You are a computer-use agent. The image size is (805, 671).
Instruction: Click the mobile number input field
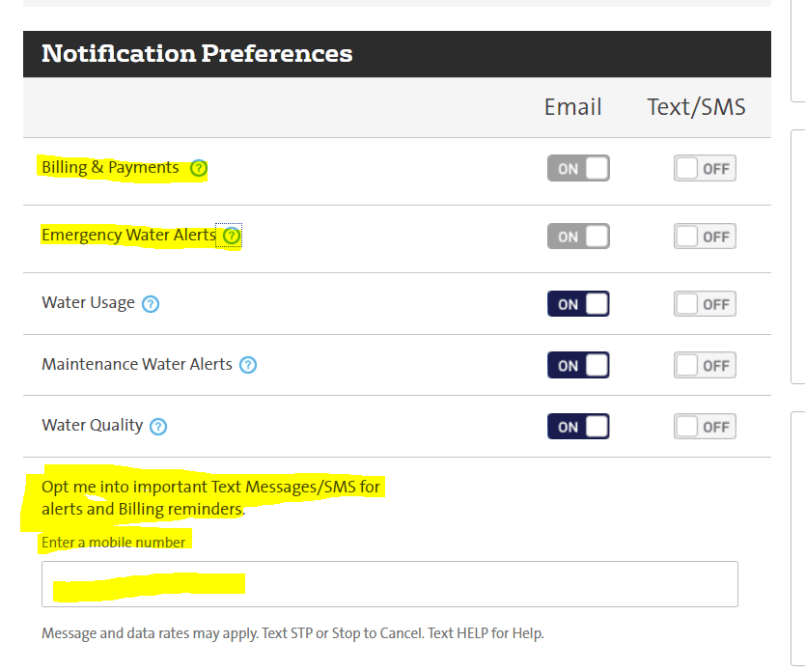coord(389,583)
